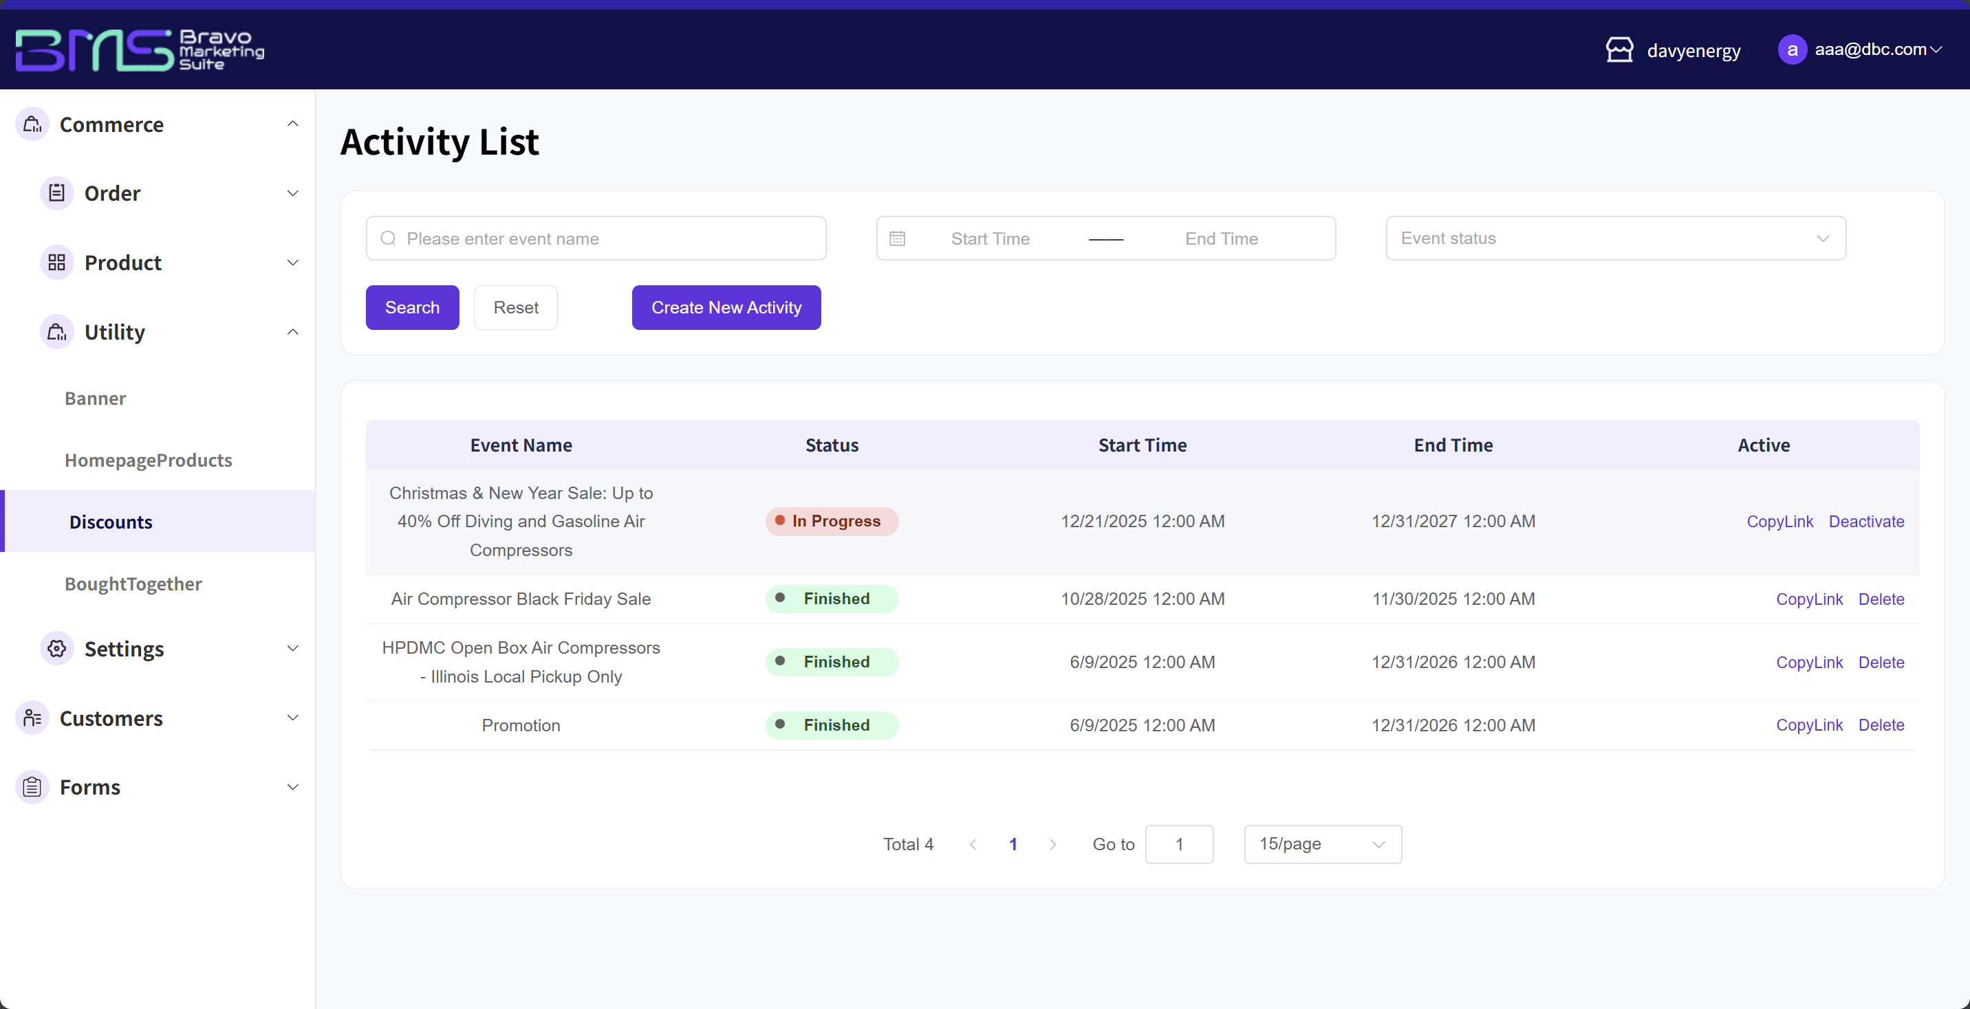Viewport: 1970px width, 1009px height.
Task: Open the Event status dropdown
Action: (x=1615, y=239)
